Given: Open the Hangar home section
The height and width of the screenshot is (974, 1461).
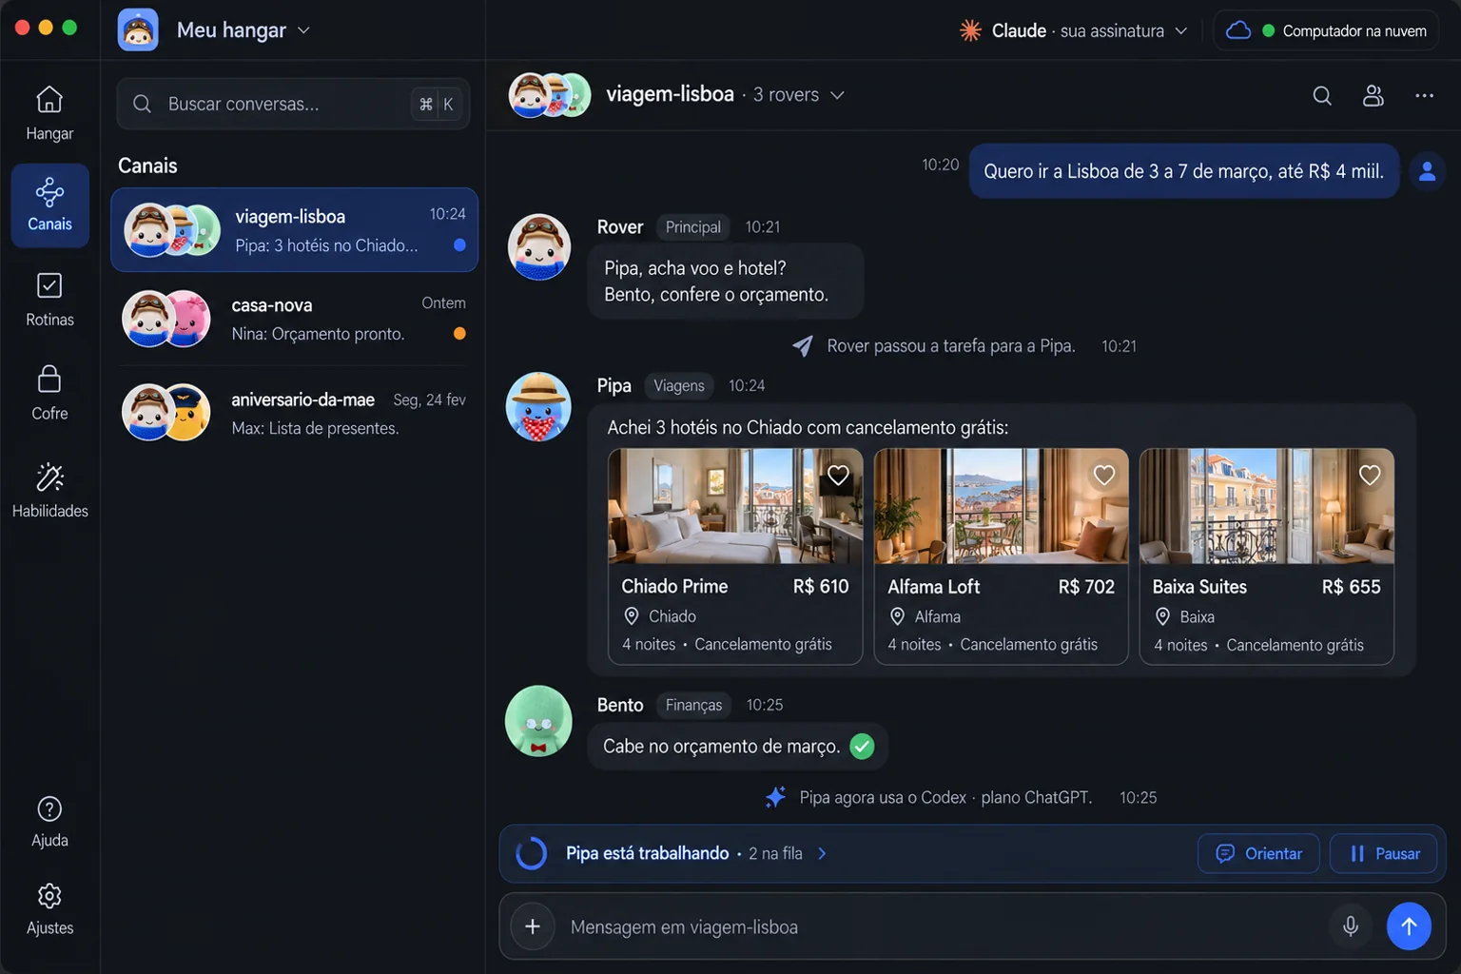Looking at the screenshot, I should [49, 113].
